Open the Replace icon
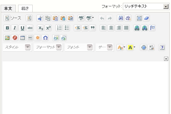Screen dimensions: 171x114 tap(128, 18)
